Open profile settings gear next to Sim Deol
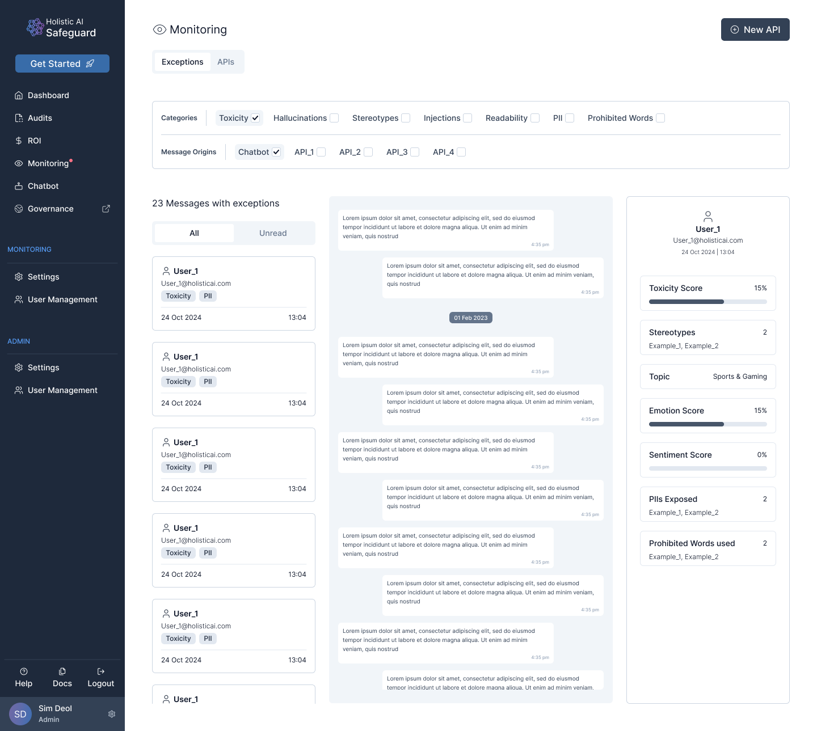The image size is (817, 731). [x=112, y=714]
